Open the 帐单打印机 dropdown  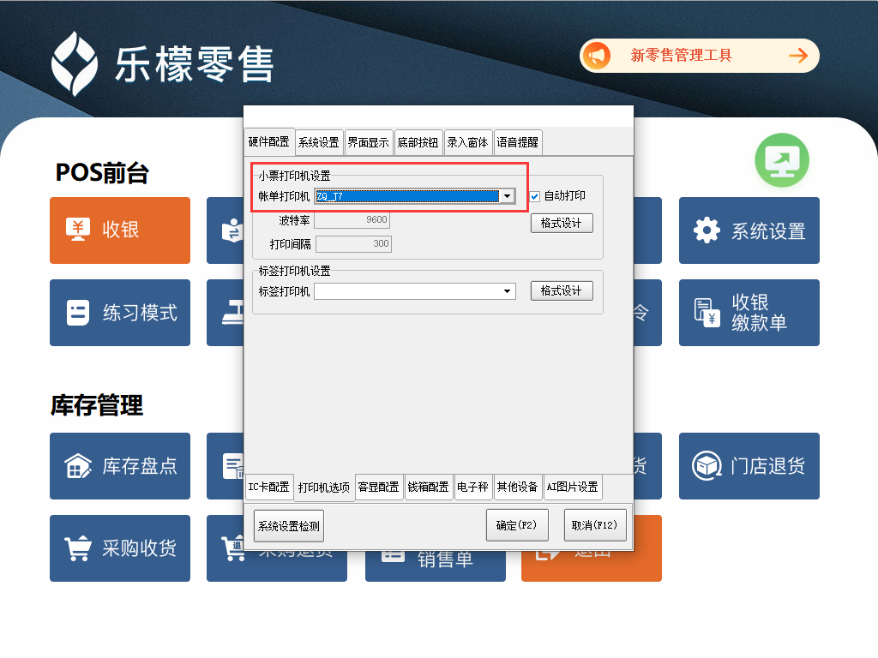click(x=507, y=196)
